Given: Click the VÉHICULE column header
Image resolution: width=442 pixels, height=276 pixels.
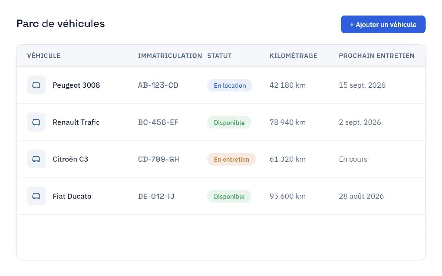Looking at the screenshot, I should 44,56.
